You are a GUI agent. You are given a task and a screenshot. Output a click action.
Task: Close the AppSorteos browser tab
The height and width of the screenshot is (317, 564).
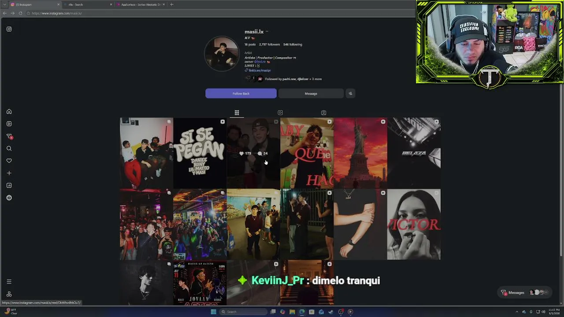[x=164, y=4]
